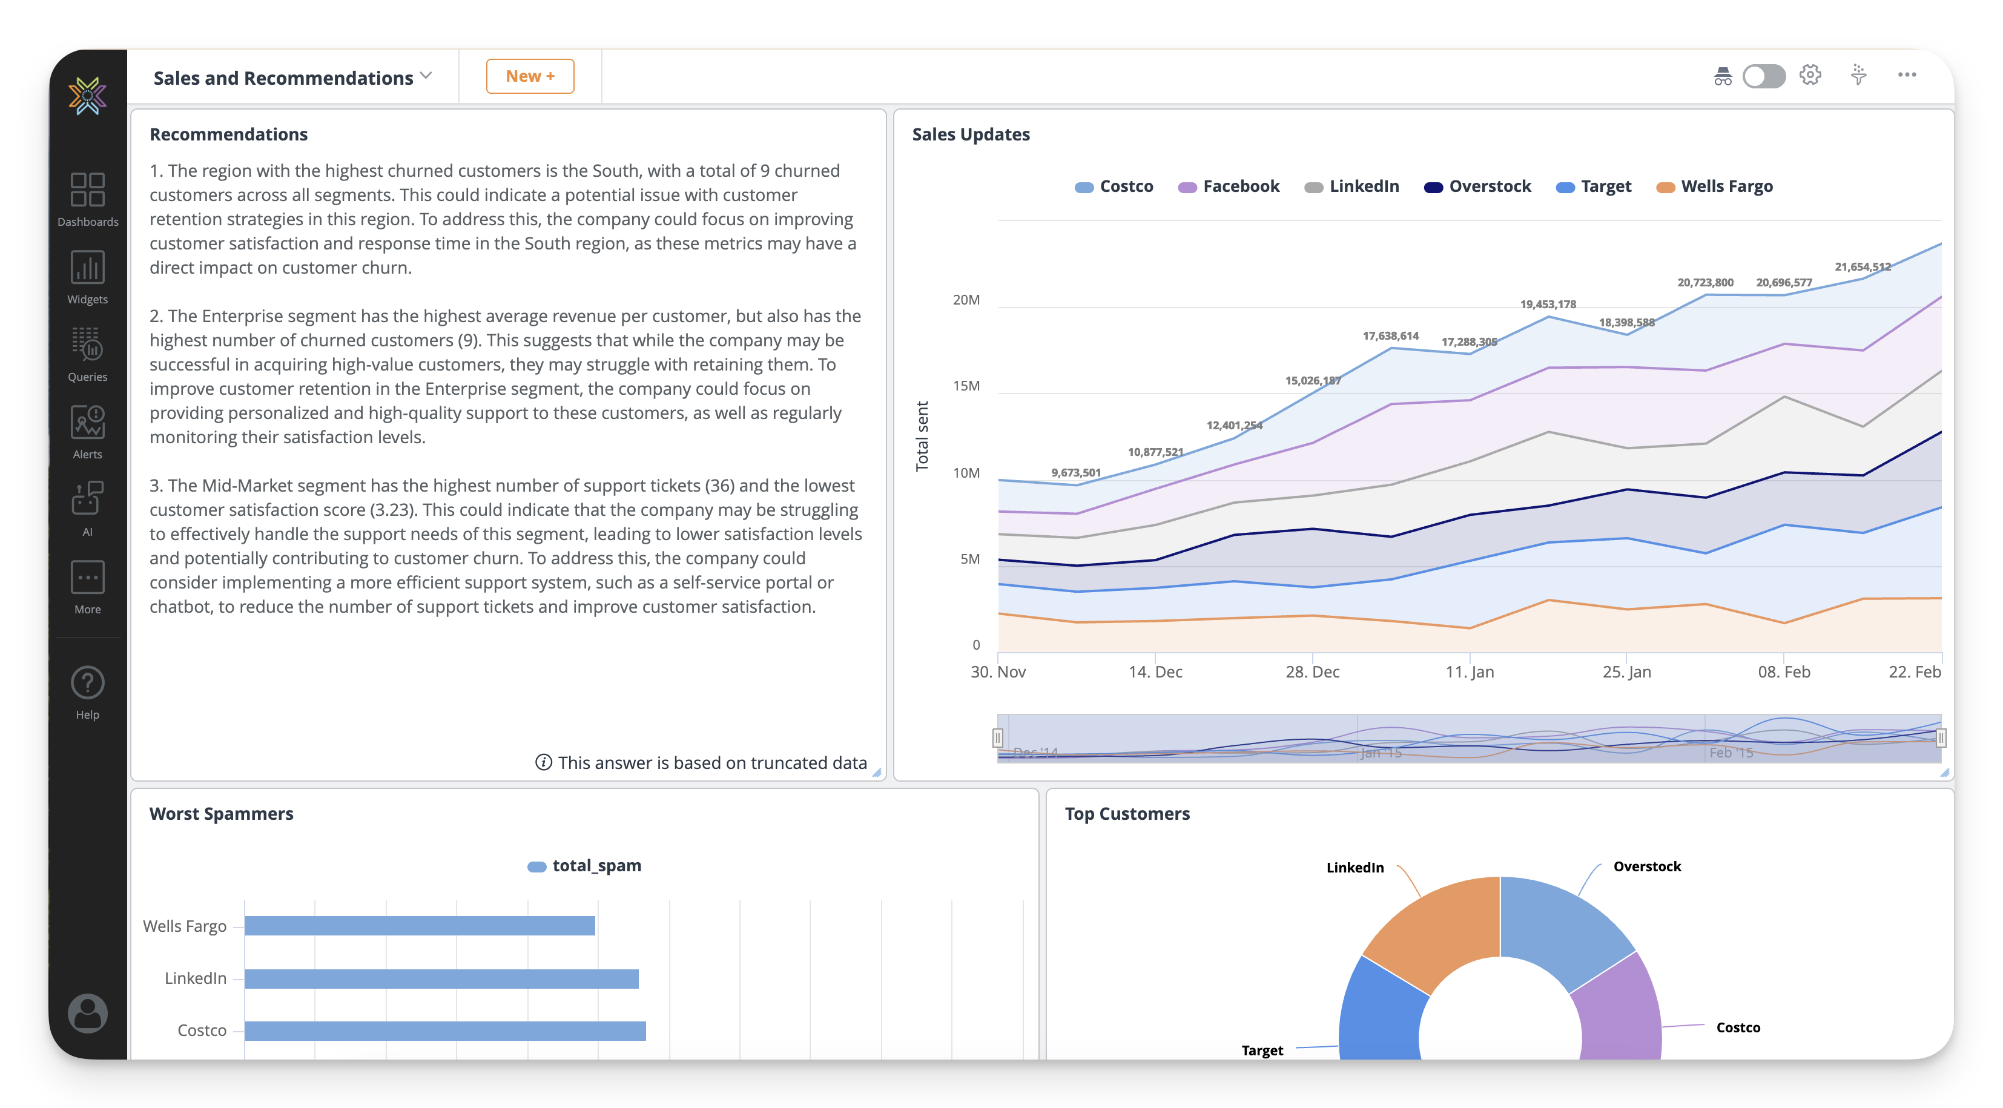2003x1108 pixels.
Task: Click the app logo icon
Action: click(87, 96)
